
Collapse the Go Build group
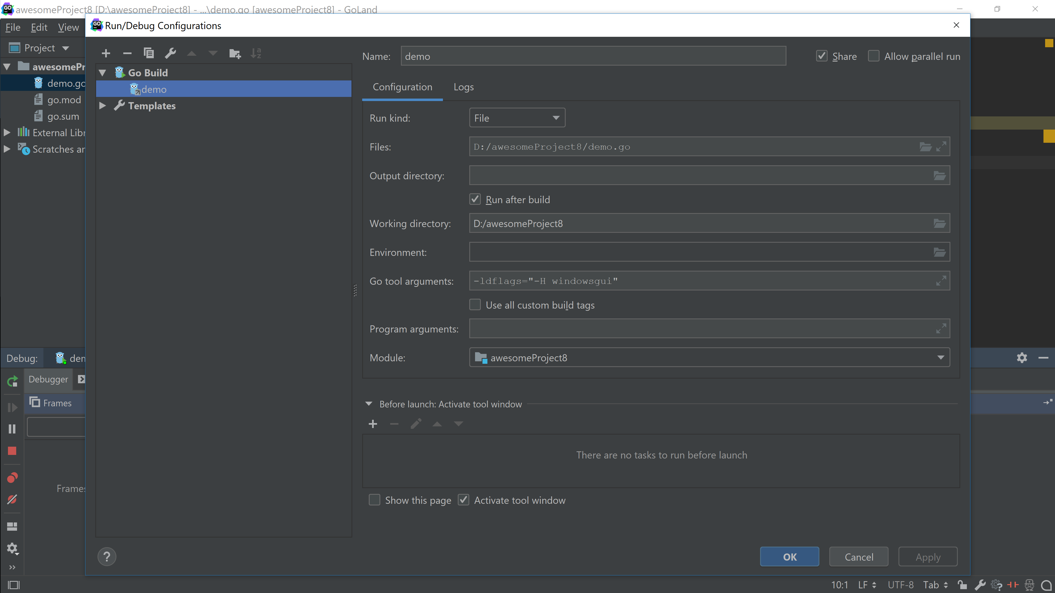coord(102,72)
